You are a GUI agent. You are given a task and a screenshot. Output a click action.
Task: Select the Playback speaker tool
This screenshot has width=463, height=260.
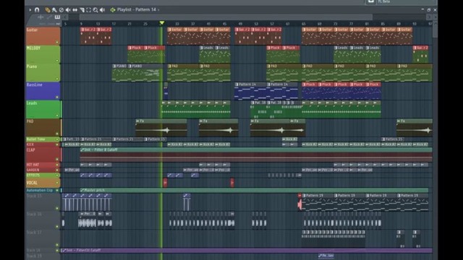click(103, 10)
